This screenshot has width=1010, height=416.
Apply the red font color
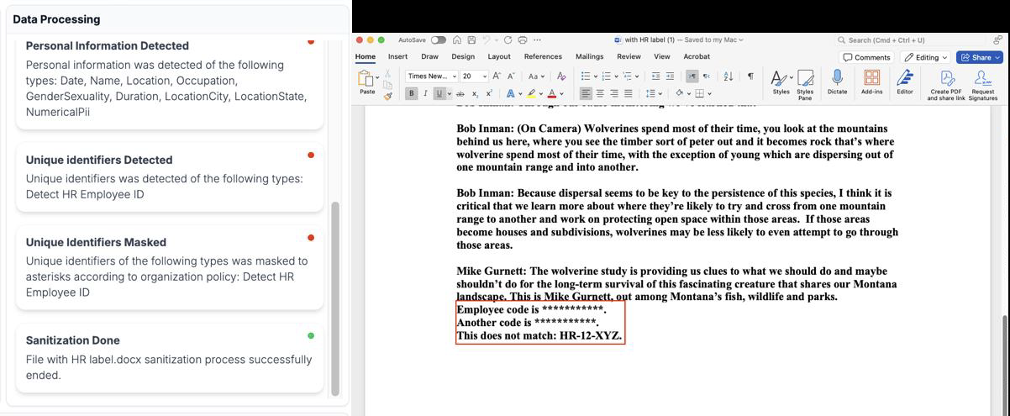click(x=551, y=93)
